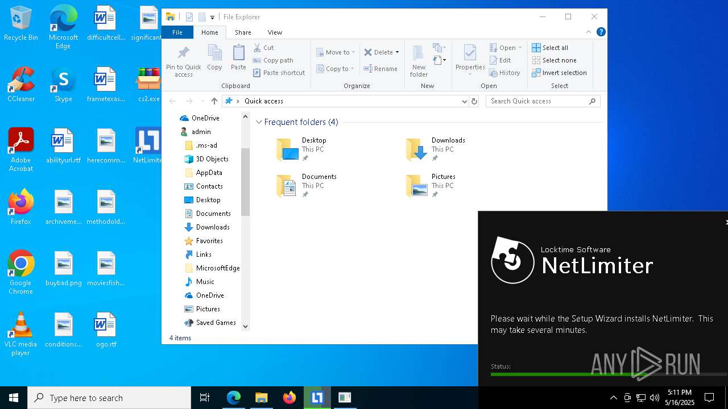Select OneDrive at top of navigation pane
Screen dimensions: 728x409
coord(200,118)
